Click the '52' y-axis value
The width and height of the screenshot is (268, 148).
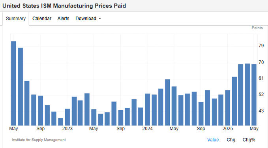pyautogui.click(x=261, y=94)
